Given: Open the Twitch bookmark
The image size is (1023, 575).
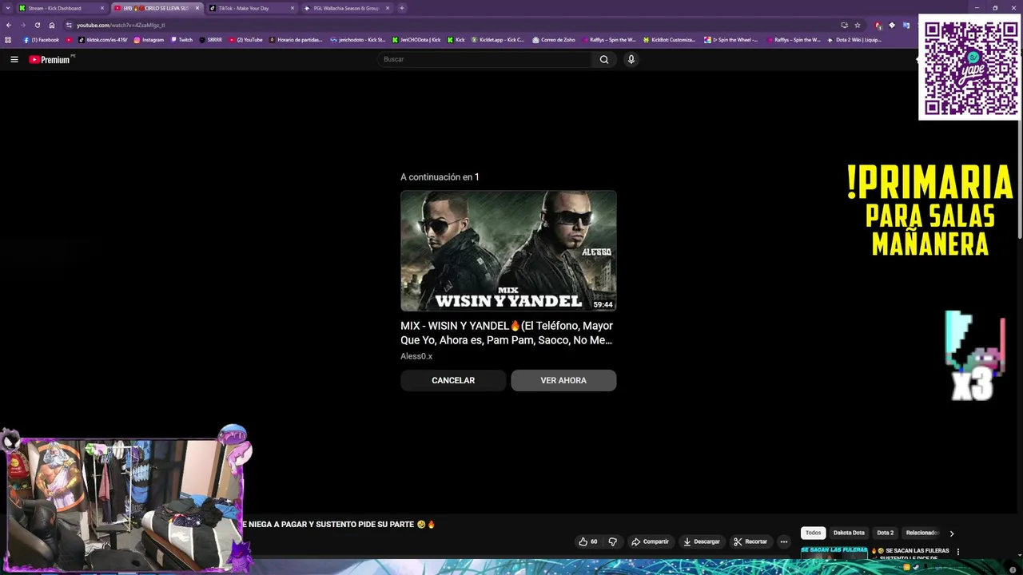Looking at the screenshot, I should [181, 40].
